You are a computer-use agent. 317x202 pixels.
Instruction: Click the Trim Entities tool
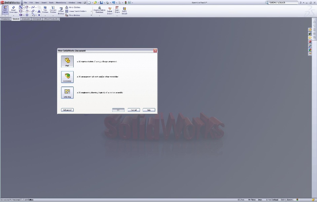pyautogui.click(x=45, y=10)
